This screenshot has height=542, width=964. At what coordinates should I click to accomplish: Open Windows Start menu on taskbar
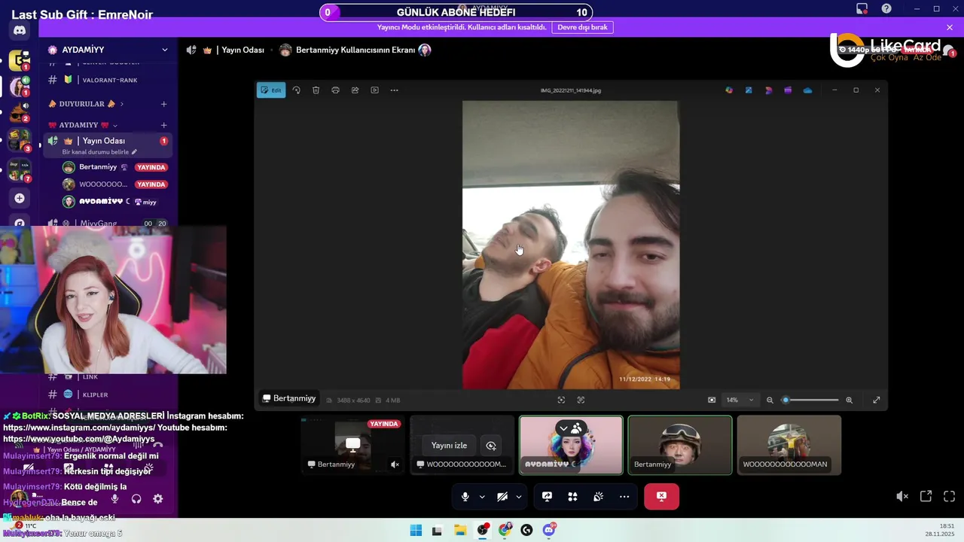point(416,530)
